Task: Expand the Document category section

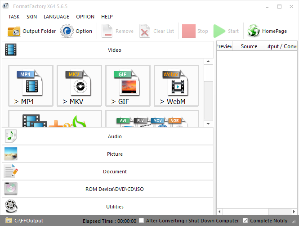Action: (x=108, y=172)
